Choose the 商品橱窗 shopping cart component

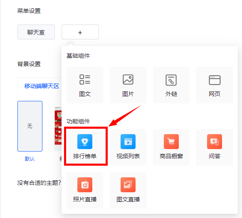(171, 147)
